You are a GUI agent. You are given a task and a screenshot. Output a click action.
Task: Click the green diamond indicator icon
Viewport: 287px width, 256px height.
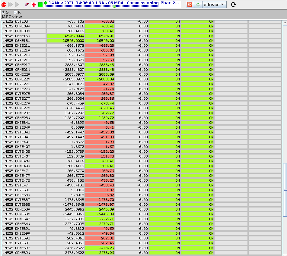[46, 3]
